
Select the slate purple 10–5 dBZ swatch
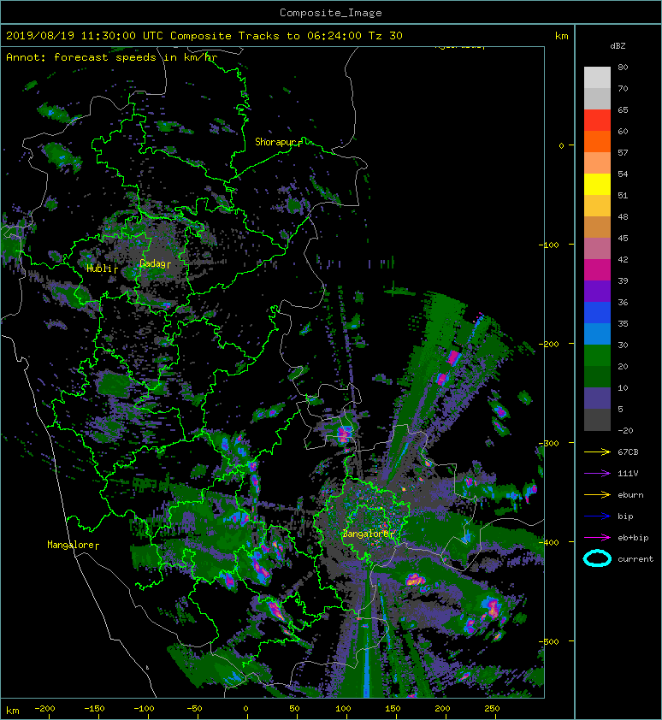click(x=597, y=398)
